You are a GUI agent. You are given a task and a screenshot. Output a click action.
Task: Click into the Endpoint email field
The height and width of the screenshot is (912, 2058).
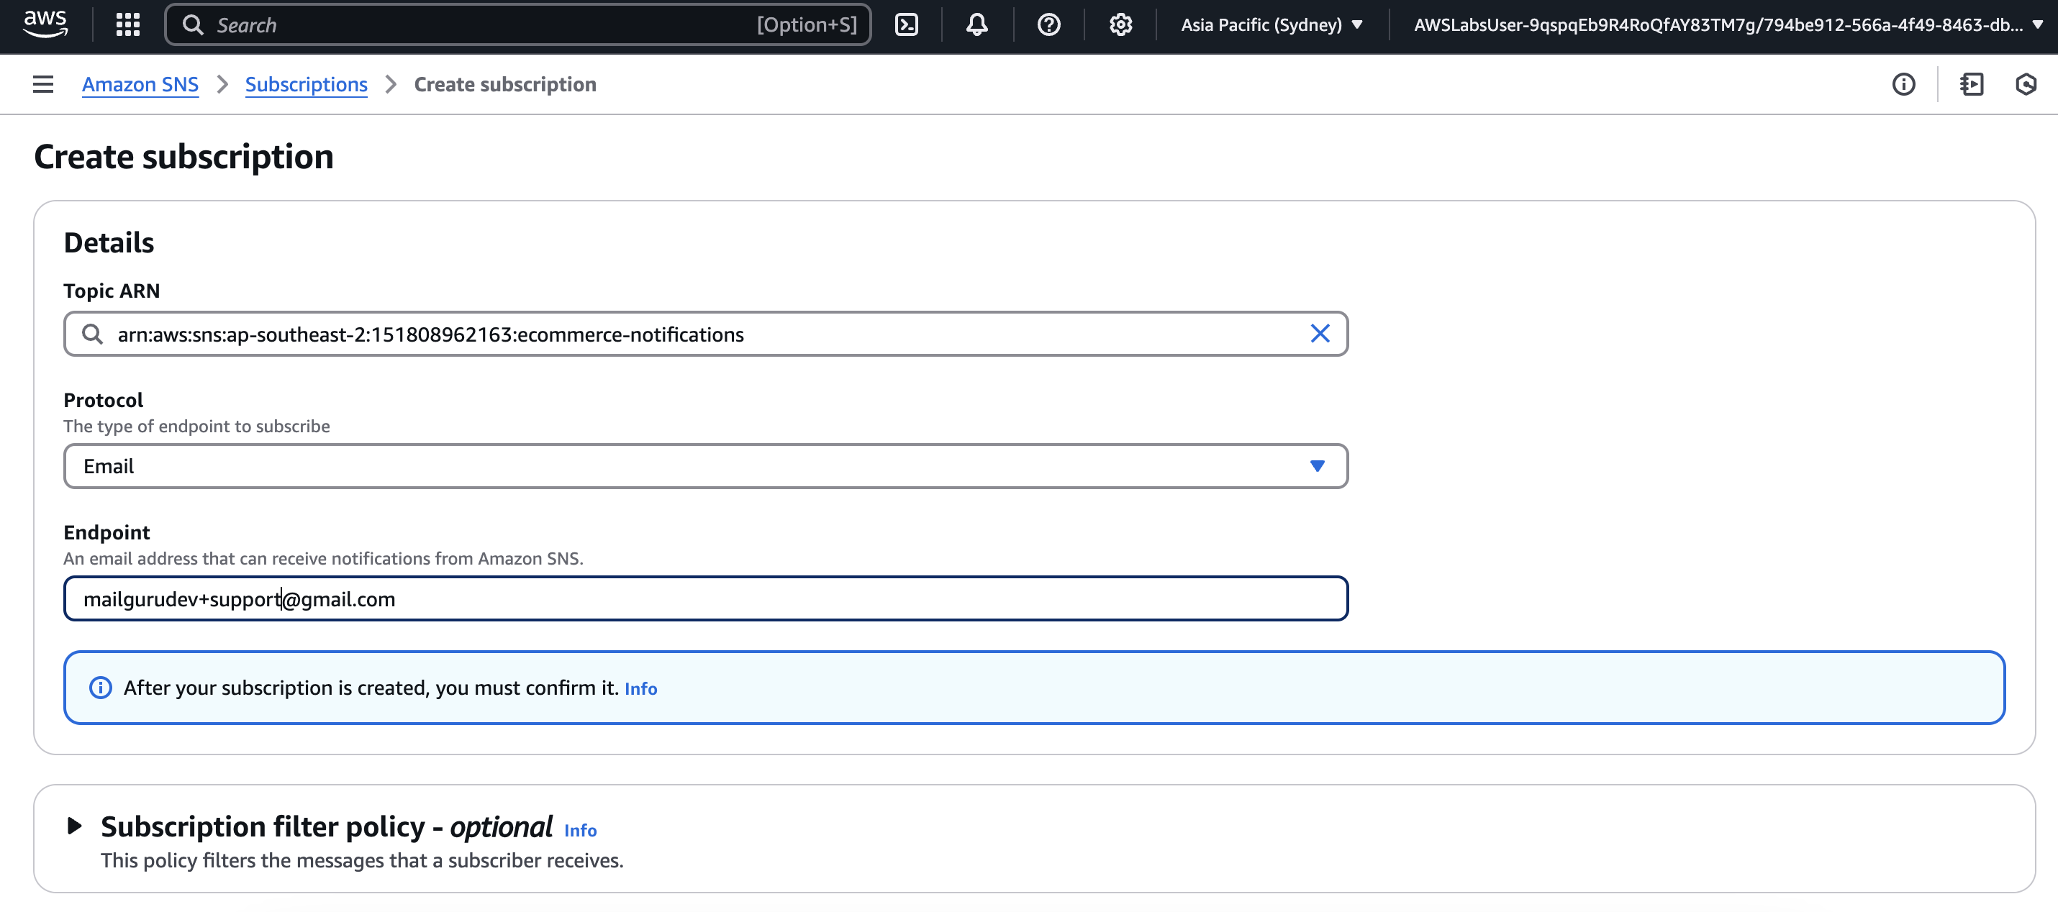(x=705, y=599)
